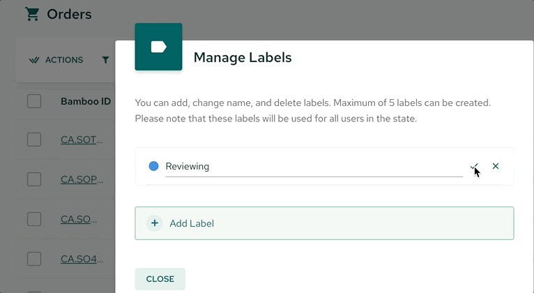Check the box for order CA.SO4...

(34, 259)
